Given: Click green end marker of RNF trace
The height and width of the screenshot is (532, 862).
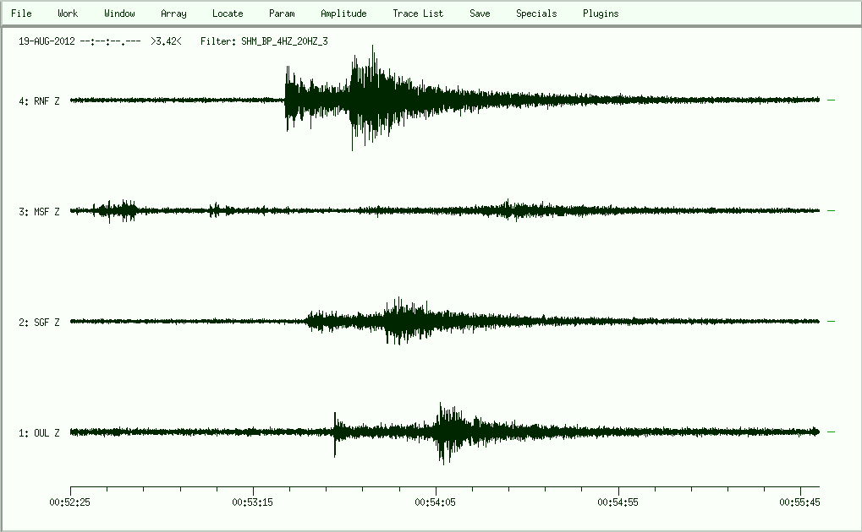Looking at the screenshot, I should [831, 100].
